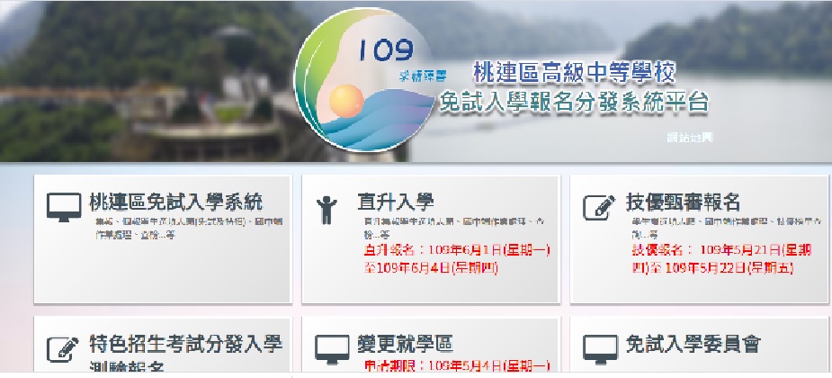
Task: Select the 免試入學報名分發系統平台 heading
Action: 574,102
